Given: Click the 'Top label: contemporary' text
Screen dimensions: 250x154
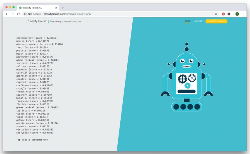Looking at the screenshot, I should 32,140.
